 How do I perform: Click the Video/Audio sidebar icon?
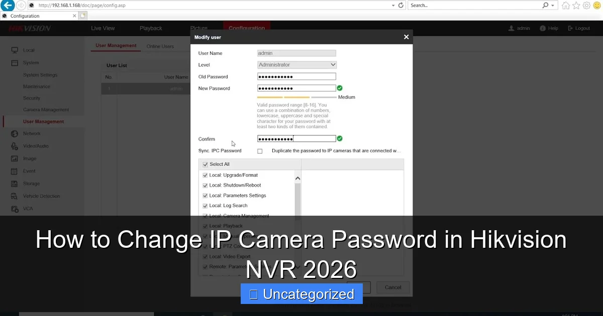click(x=15, y=146)
